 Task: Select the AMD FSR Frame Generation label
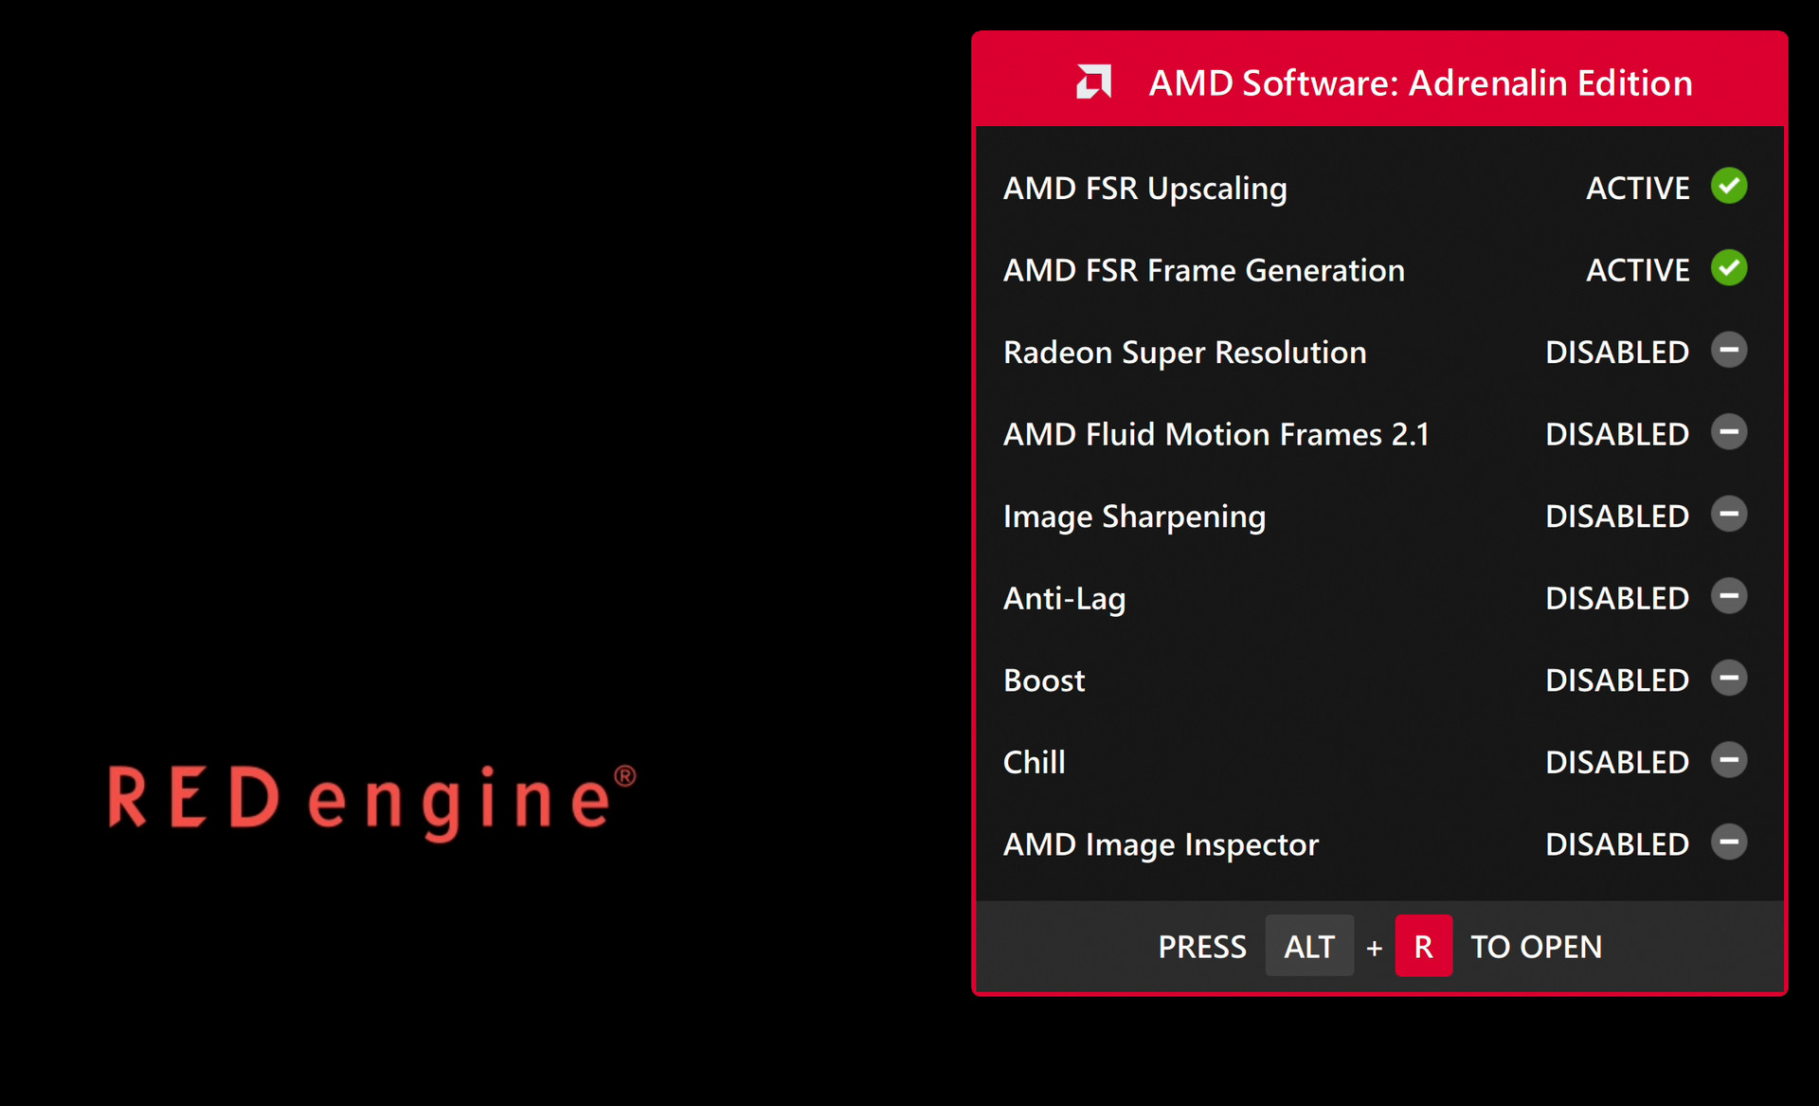tap(1203, 271)
